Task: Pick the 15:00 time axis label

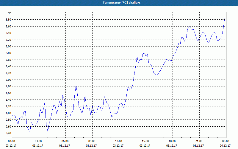Action: 146,141
